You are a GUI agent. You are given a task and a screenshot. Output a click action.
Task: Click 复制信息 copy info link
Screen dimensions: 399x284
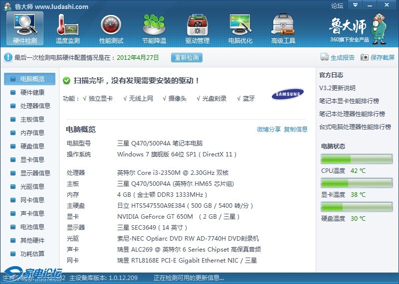pos(296,129)
